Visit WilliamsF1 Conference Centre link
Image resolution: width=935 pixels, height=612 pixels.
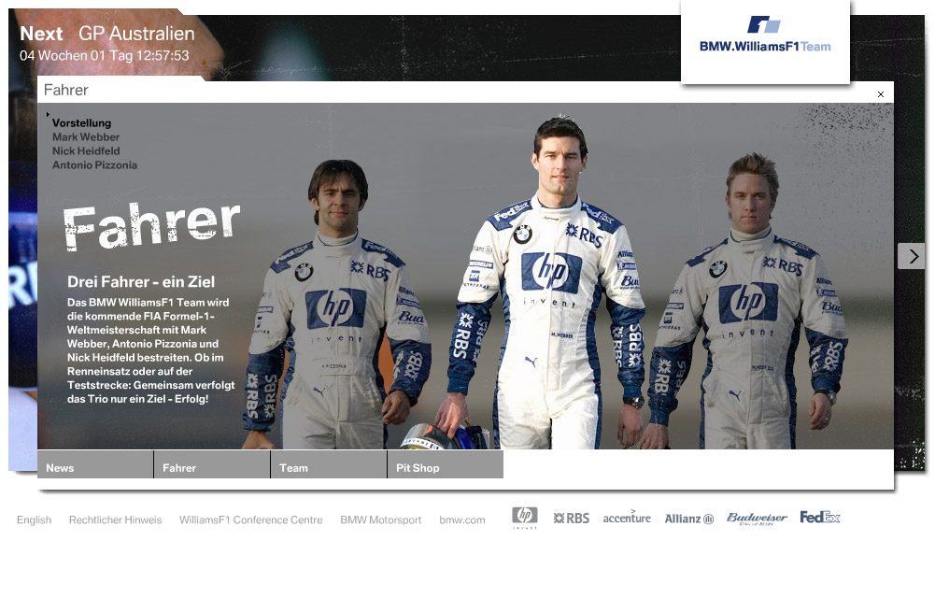coord(251,519)
